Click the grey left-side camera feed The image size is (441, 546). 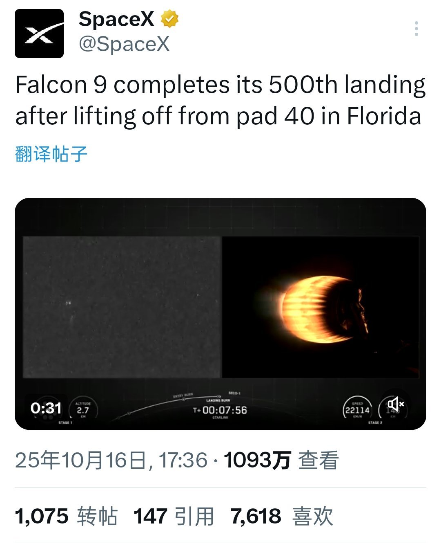122,307
